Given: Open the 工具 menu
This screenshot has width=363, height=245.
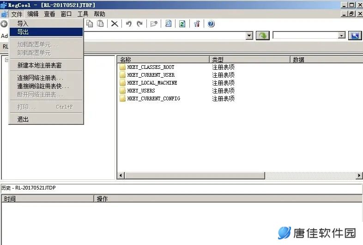Looking at the screenshot, I should pyautogui.click(x=83, y=14).
